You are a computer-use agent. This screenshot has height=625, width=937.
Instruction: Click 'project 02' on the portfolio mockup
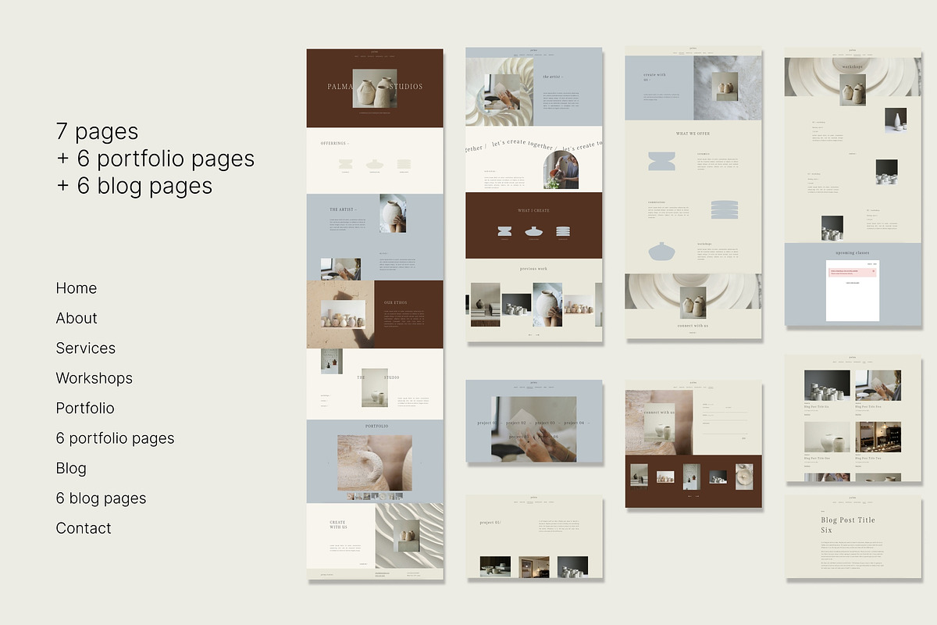click(x=516, y=423)
